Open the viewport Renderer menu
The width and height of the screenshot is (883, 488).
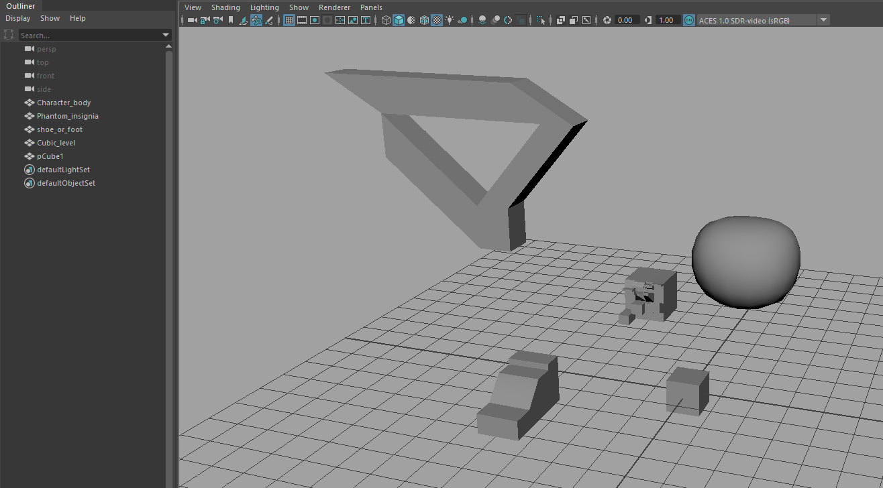[x=334, y=7]
